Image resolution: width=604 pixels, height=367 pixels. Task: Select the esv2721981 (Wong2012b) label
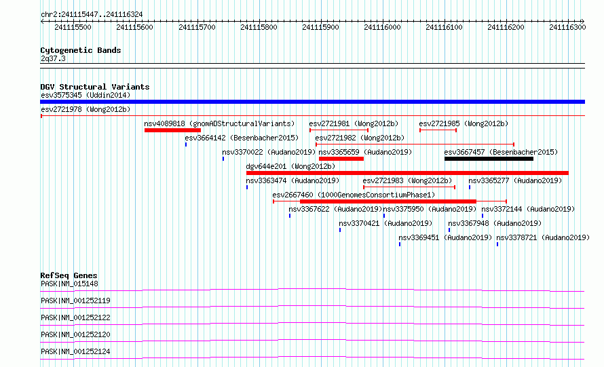354,123
